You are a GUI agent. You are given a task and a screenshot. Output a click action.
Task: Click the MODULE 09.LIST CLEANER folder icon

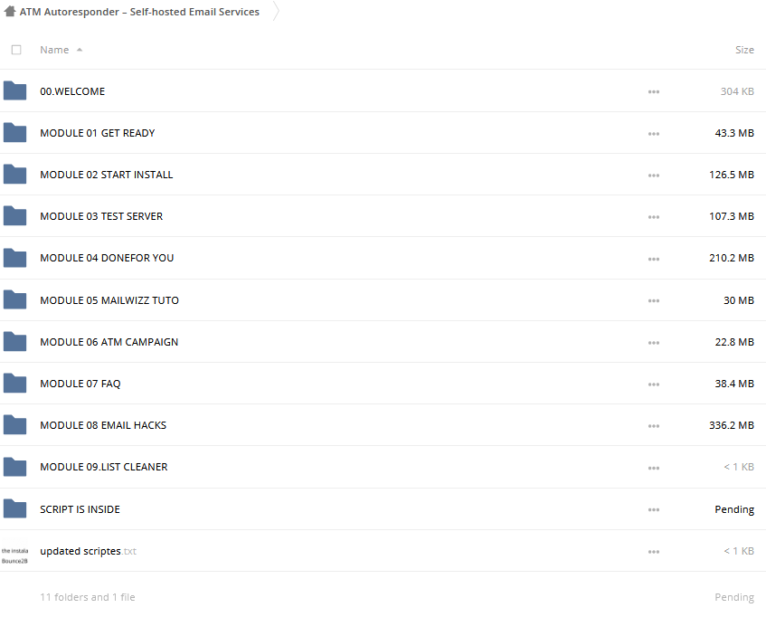(14, 467)
